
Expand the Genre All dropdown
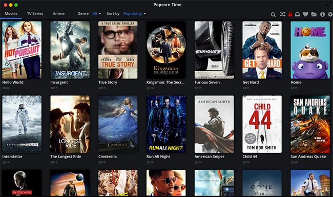[x=97, y=14]
